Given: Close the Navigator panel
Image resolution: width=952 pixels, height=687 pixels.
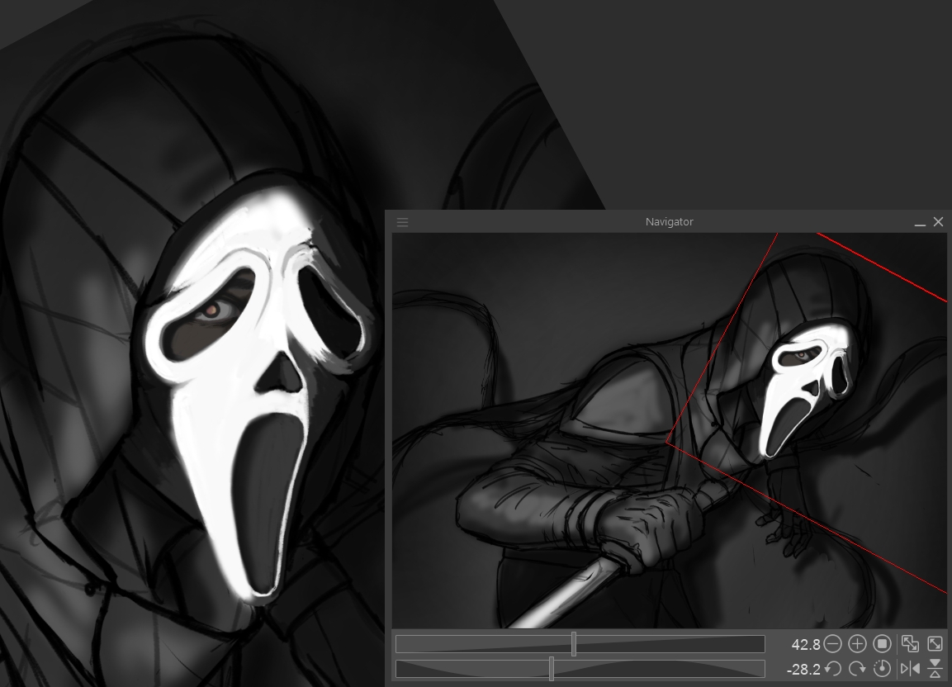Looking at the screenshot, I should 938,222.
